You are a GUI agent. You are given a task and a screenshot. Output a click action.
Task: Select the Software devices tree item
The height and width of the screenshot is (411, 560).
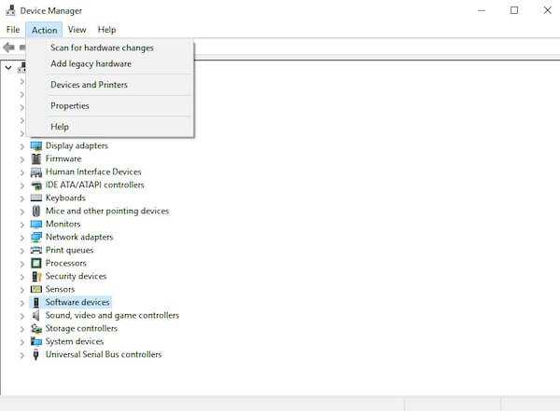click(77, 302)
